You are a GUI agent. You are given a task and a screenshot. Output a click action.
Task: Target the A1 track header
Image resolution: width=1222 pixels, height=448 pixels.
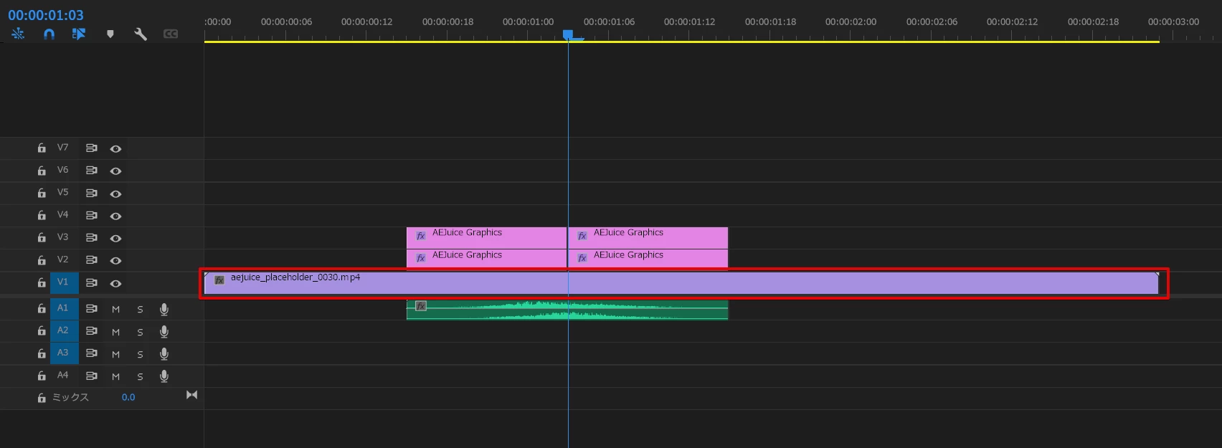64,308
